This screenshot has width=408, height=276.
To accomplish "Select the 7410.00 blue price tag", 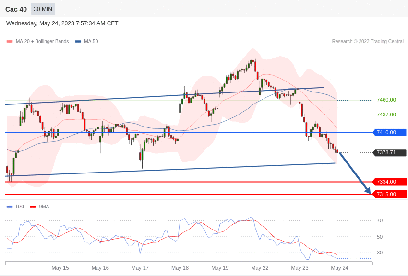I will tap(389, 133).
